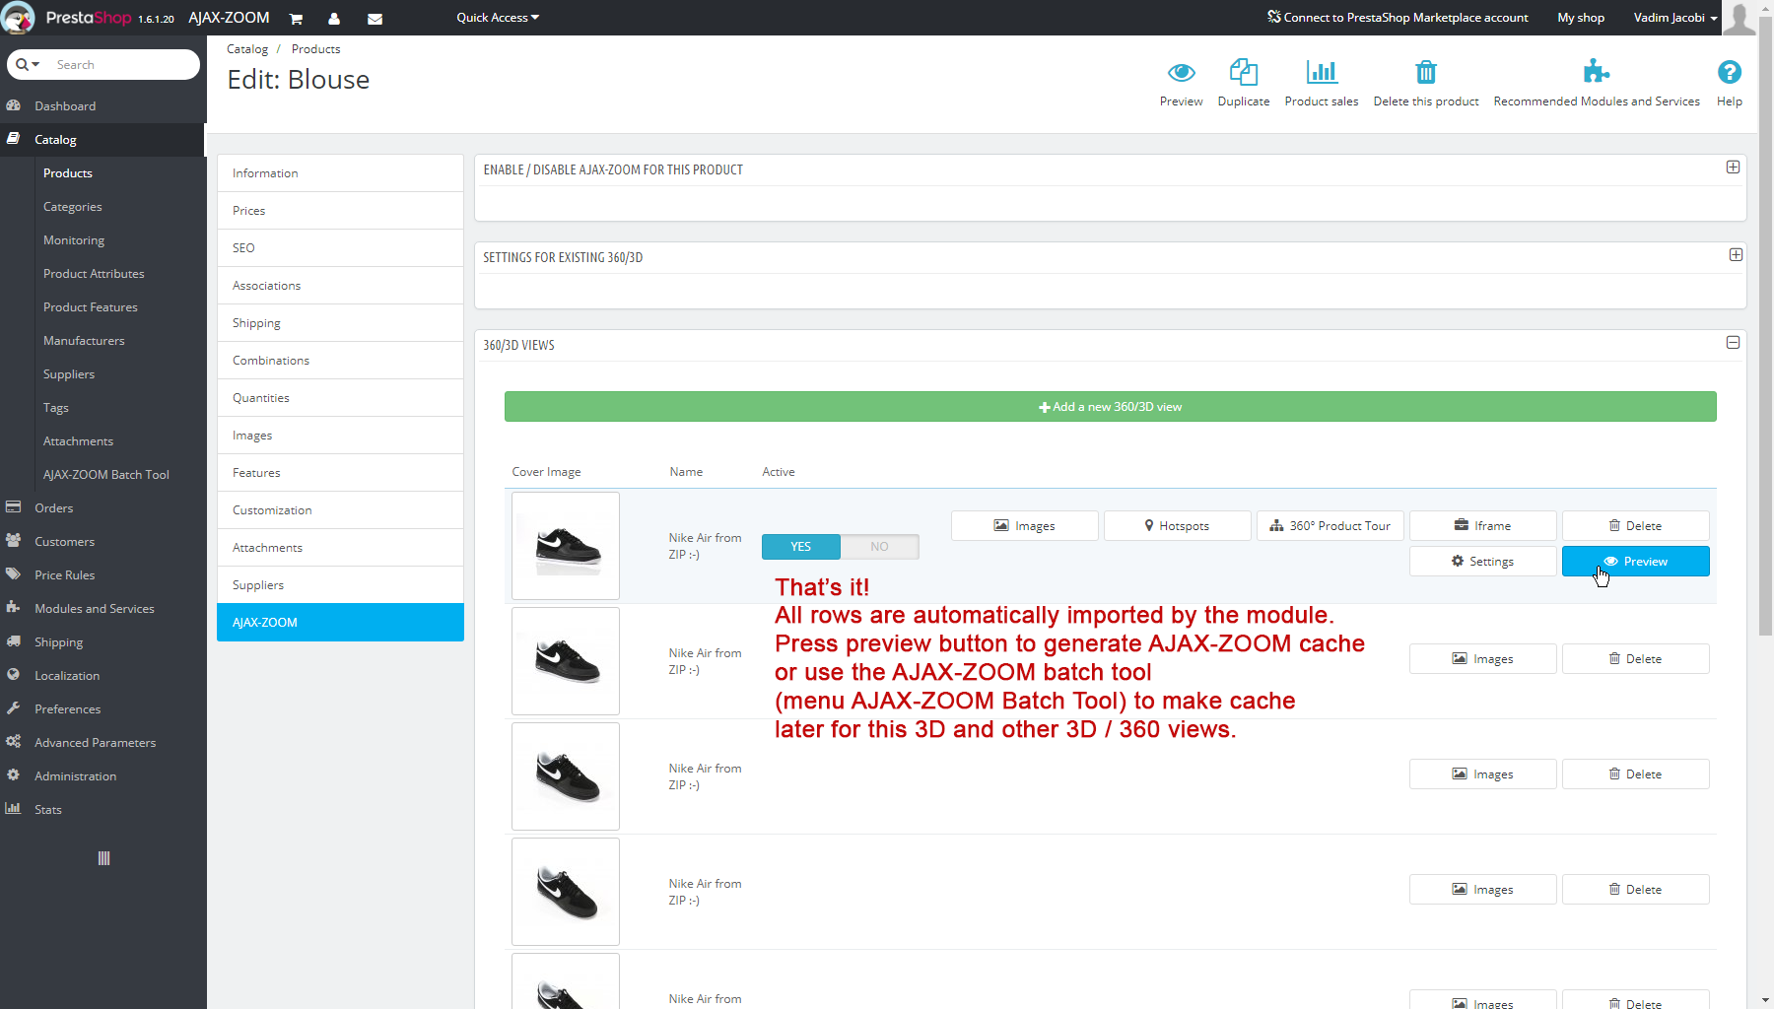The width and height of the screenshot is (1774, 1009).
Task: Open Recommended Modules and Services puzzle icon
Action: coord(1597,72)
